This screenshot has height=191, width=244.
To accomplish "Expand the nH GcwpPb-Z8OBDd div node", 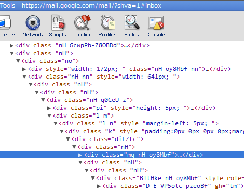I will click(11, 46).
